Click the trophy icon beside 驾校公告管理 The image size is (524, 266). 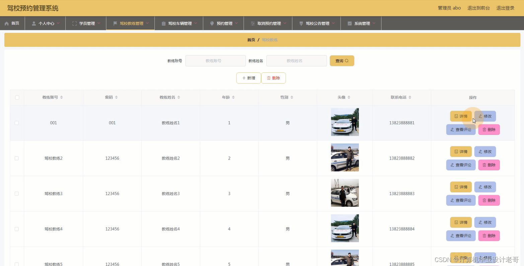301,23
